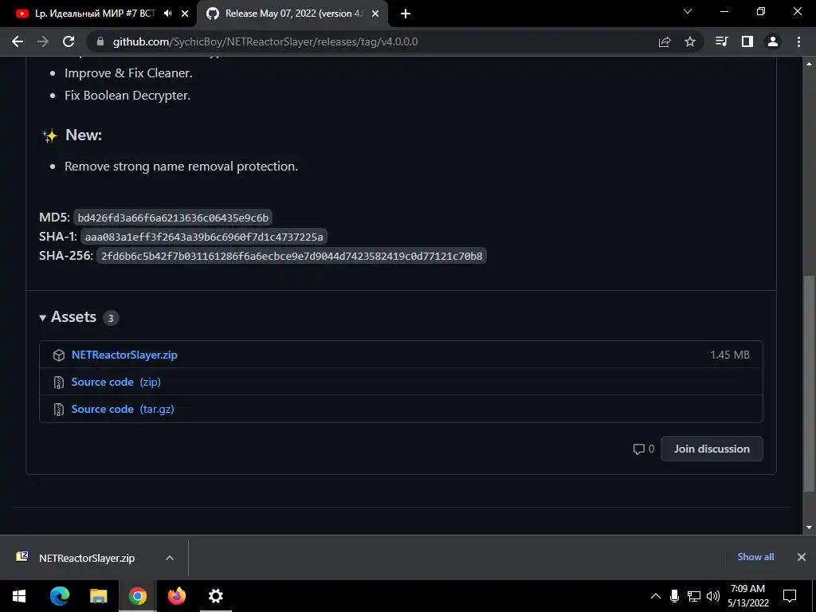Launch Microsoft Edge from taskbar
816x612 pixels.
(59, 596)
